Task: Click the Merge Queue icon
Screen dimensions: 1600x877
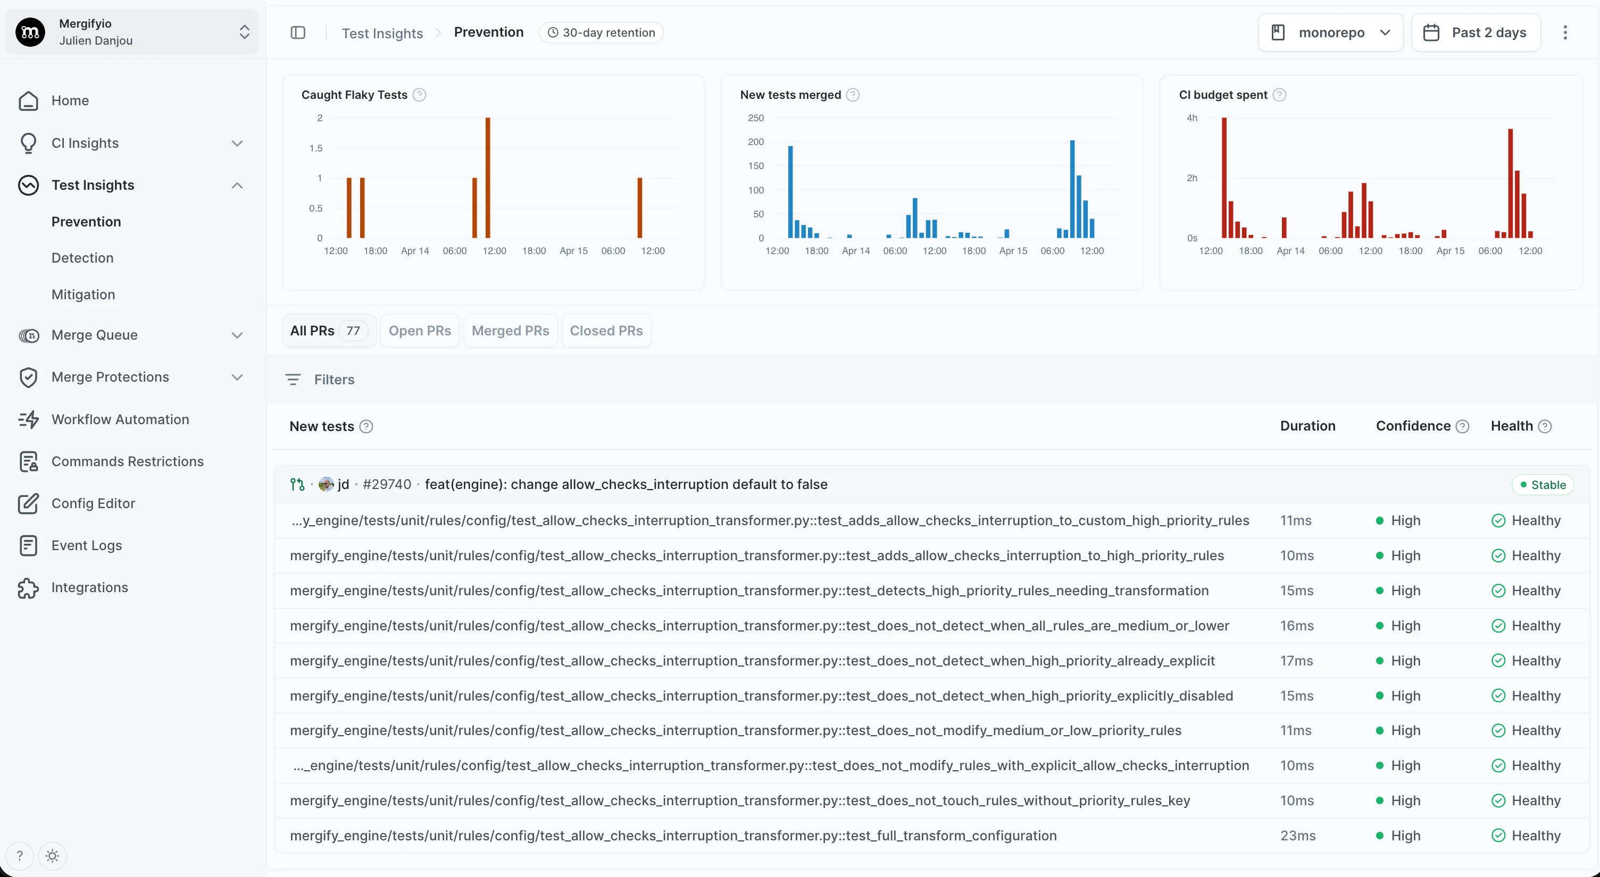Action: click(29, 335)
